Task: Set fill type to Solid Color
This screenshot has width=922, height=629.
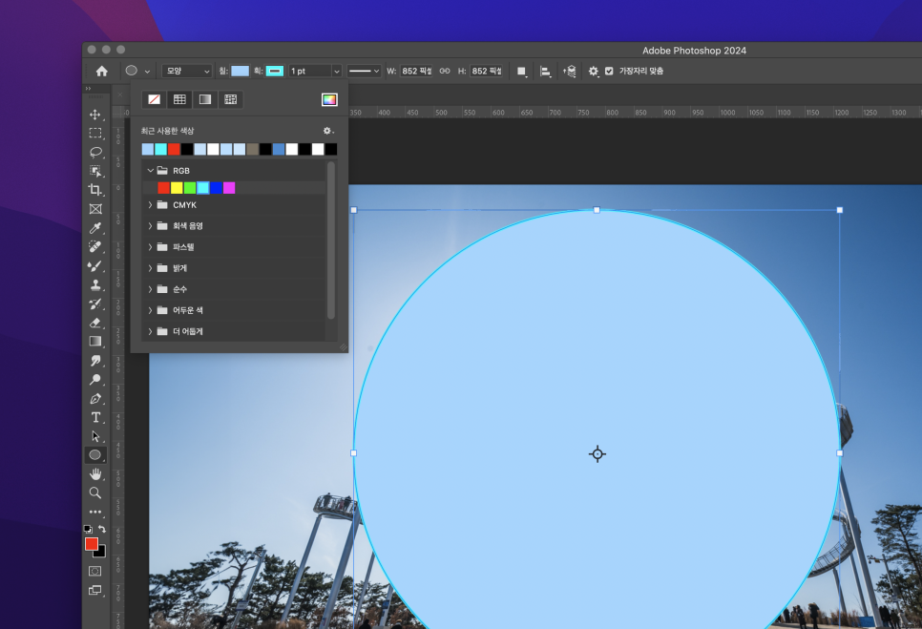Action: click(x=180, y=99)
